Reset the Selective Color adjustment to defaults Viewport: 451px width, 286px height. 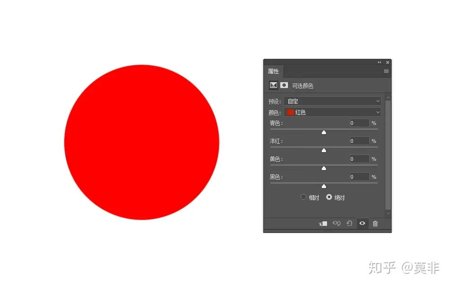349,223
